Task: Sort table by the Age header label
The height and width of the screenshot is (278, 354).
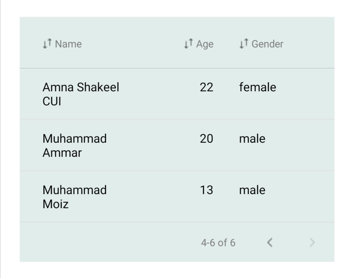Action: tap(205, 44)
